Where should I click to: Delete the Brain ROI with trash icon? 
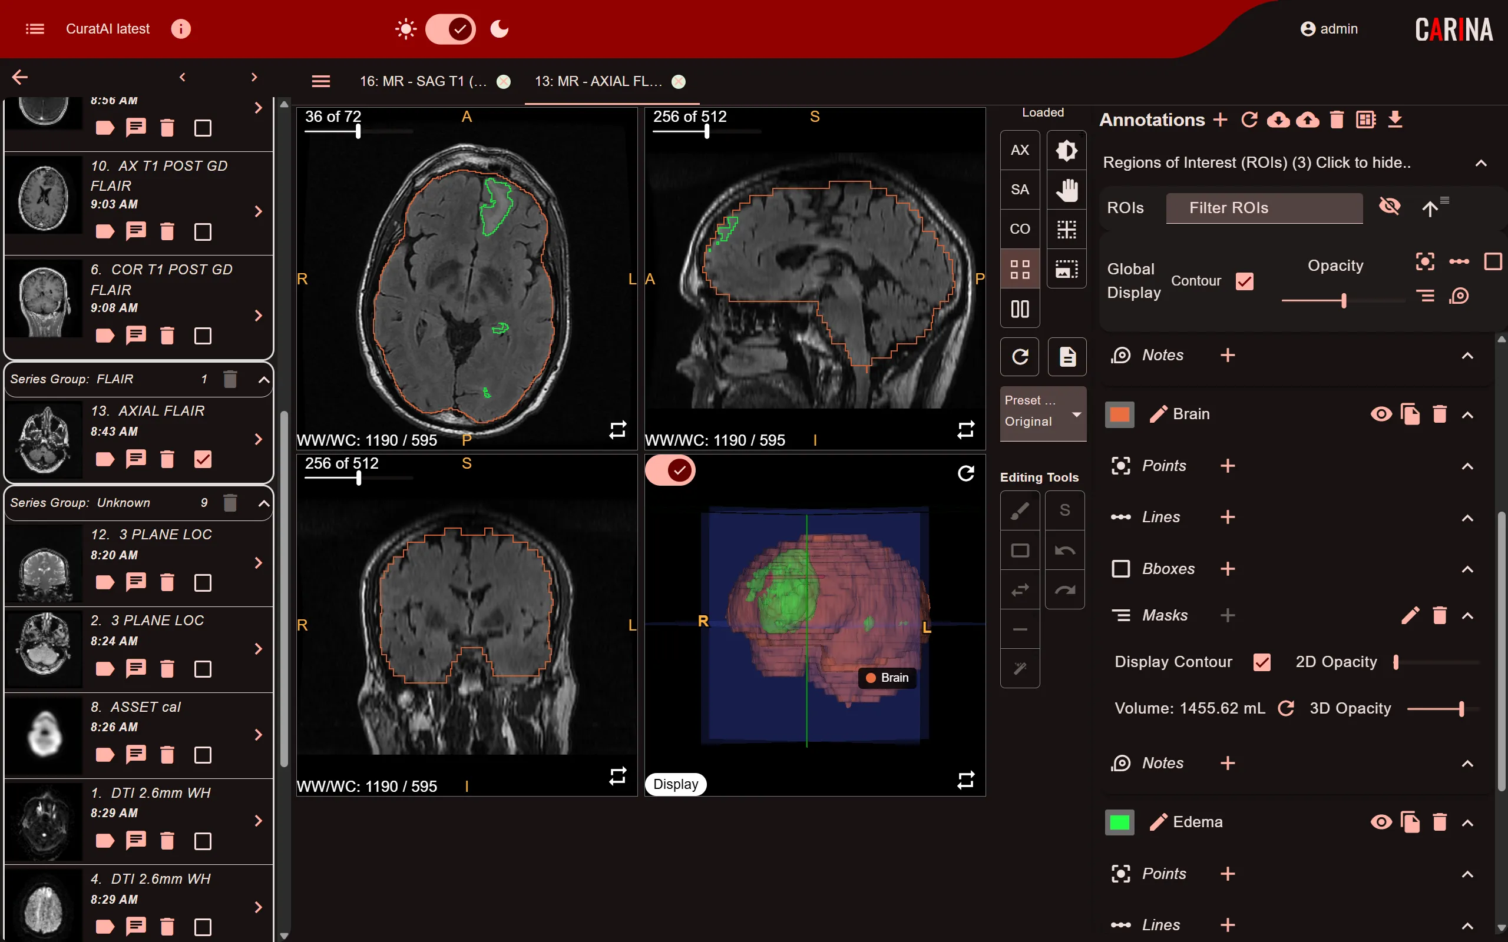click(x=1440, y=414)
